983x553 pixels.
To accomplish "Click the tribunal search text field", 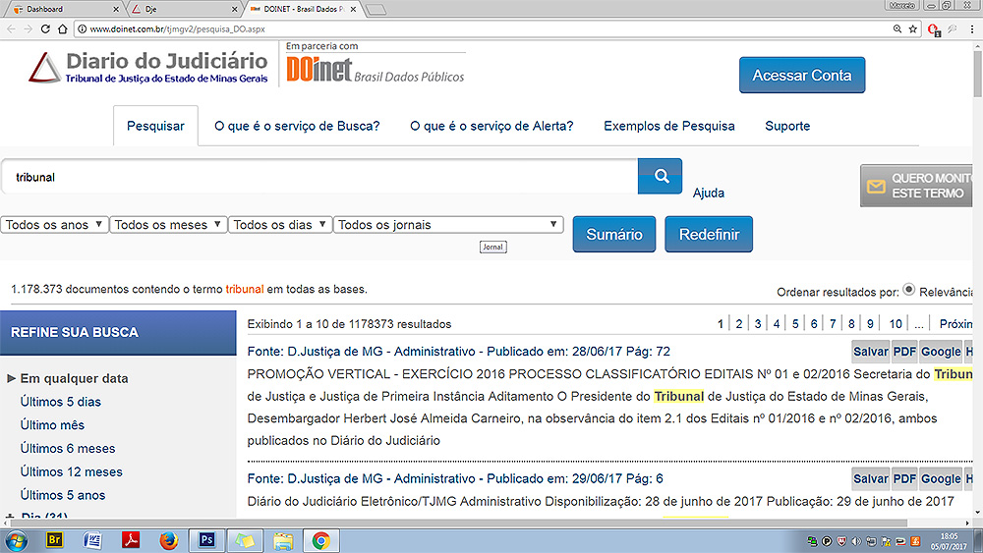I will 319,177.
